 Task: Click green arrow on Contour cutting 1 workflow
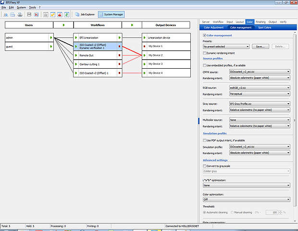[76, 64]
